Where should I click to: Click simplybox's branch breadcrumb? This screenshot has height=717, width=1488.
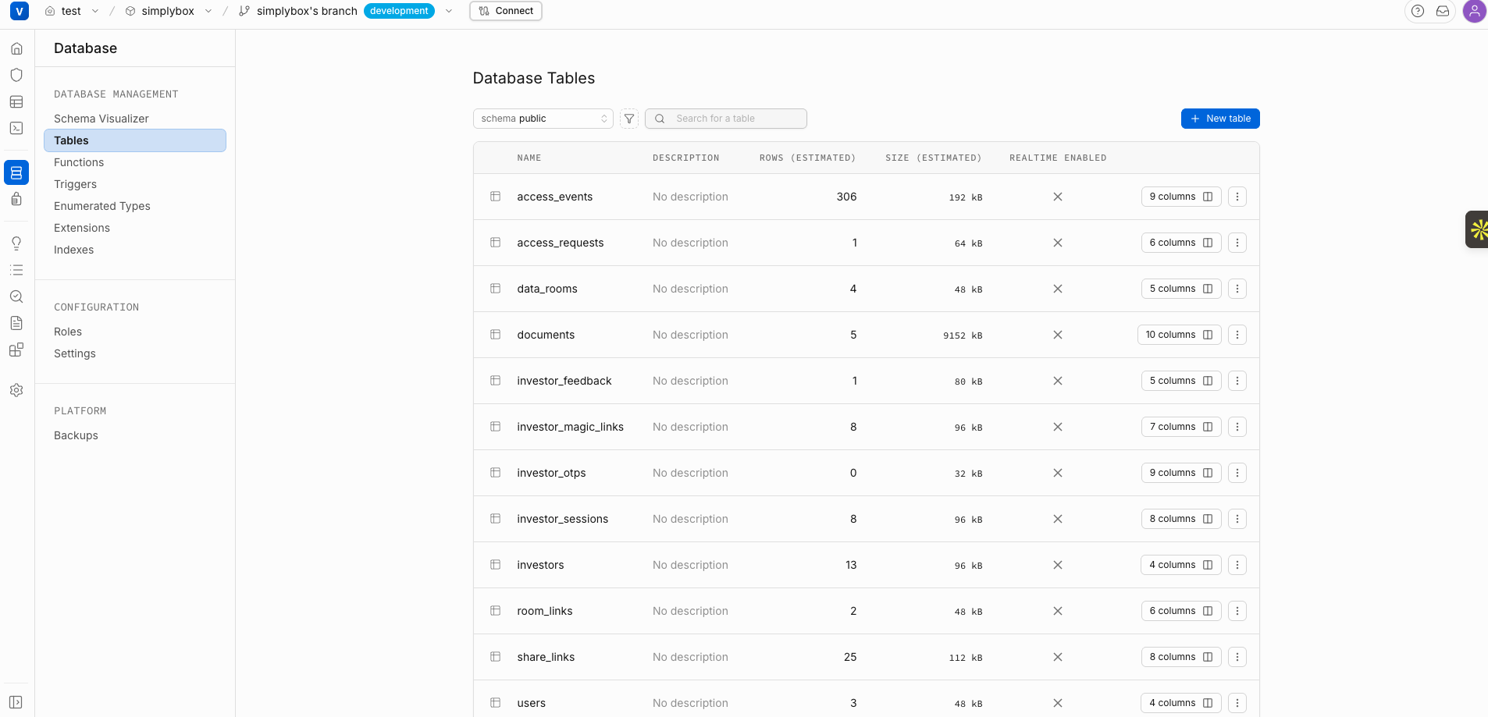click(x=307, y=11)
